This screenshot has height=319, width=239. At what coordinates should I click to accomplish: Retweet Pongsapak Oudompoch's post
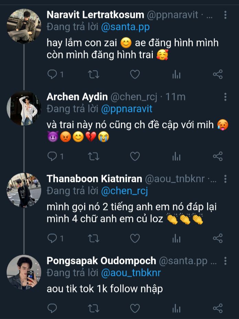94,308
